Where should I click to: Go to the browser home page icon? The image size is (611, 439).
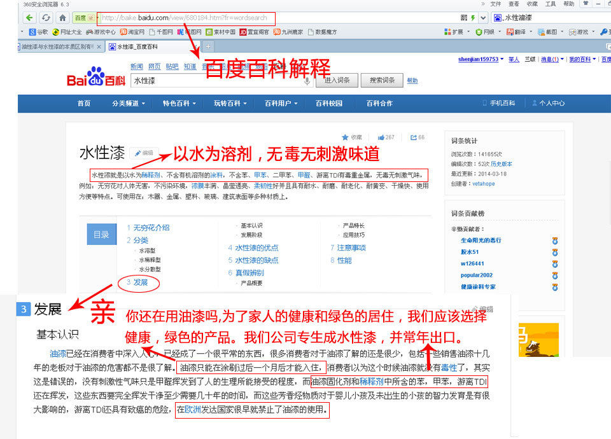coord(62,18)
